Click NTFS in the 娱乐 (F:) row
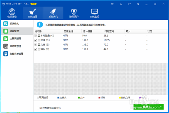This screenshot has width=169, height=113. [x=66, y=49]
